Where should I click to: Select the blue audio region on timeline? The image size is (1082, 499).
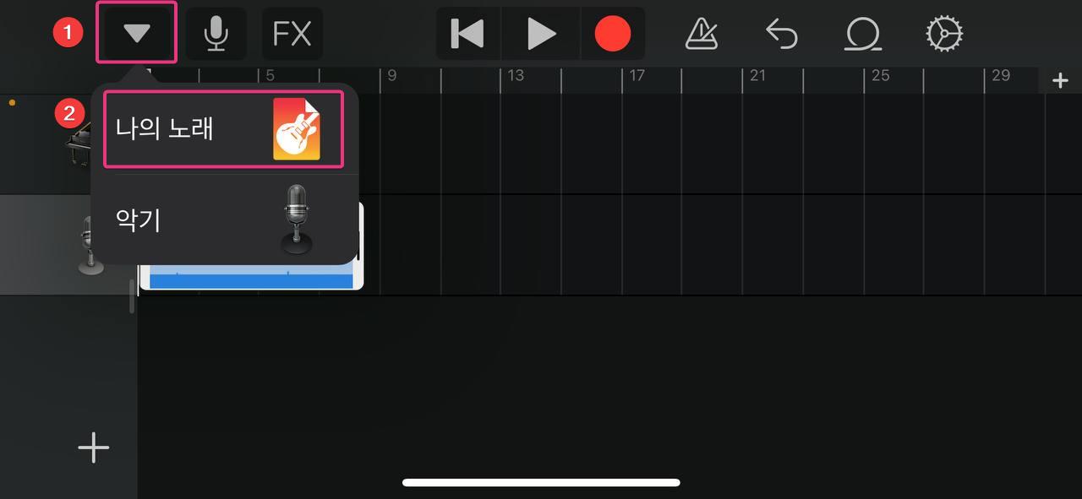tap(252, 276)
